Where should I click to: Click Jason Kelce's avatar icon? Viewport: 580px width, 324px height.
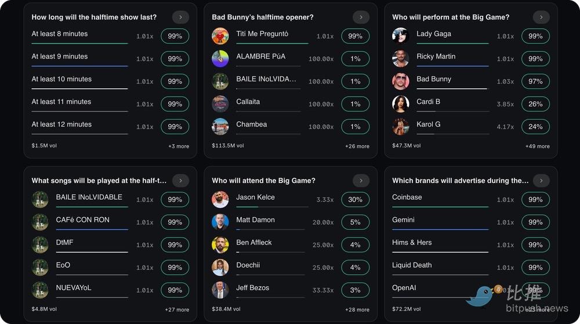point(220,200)
